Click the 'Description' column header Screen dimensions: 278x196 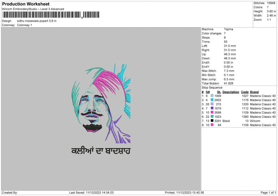click(x=231, y=92)
